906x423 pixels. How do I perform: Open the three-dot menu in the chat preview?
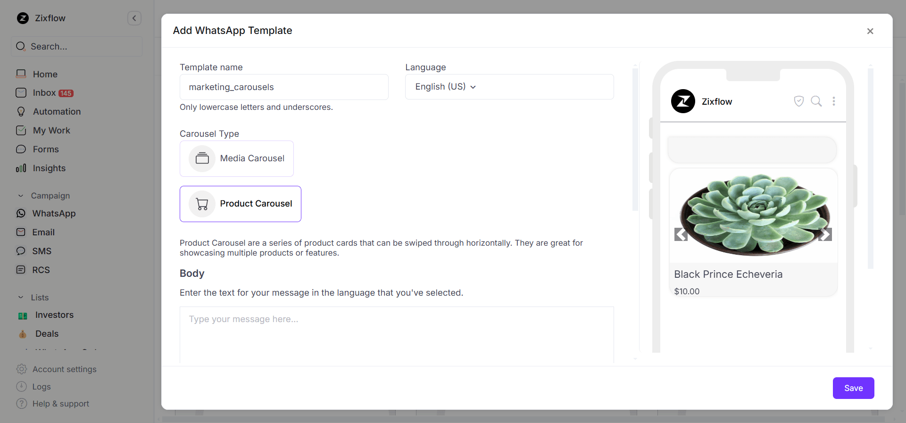coord(834,101)
